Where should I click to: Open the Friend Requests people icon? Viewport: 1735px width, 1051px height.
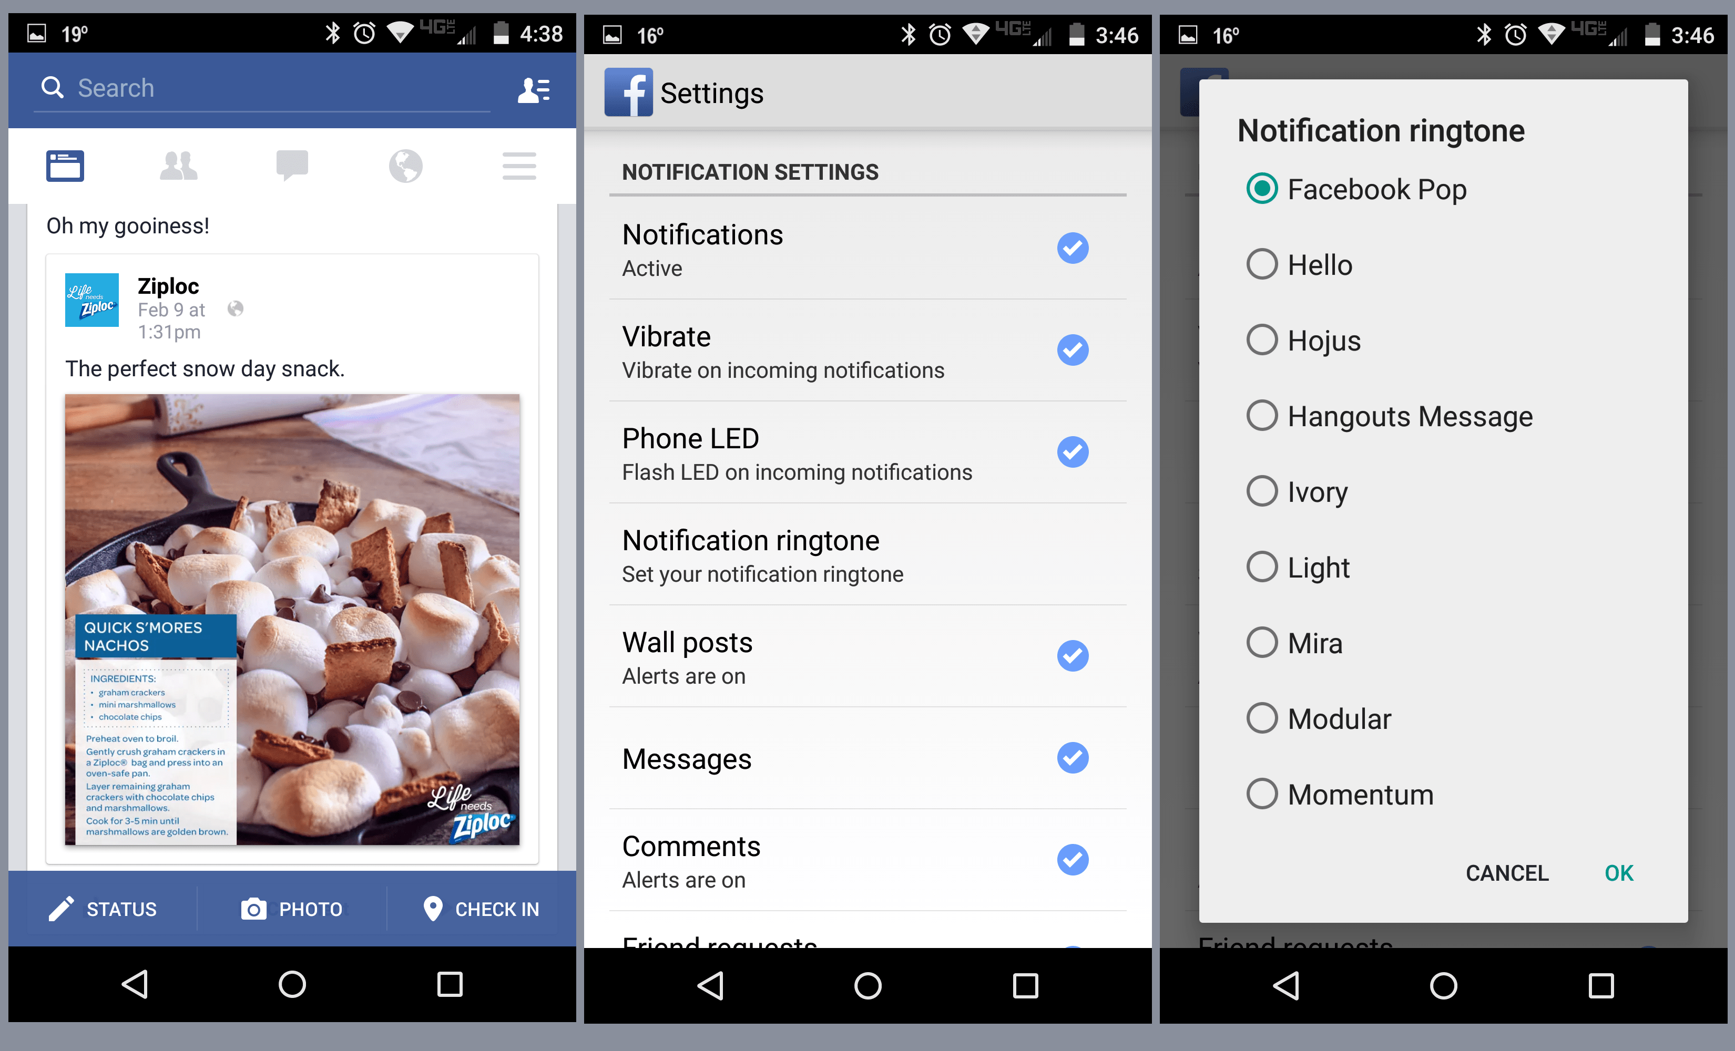(x=178, y=166)
